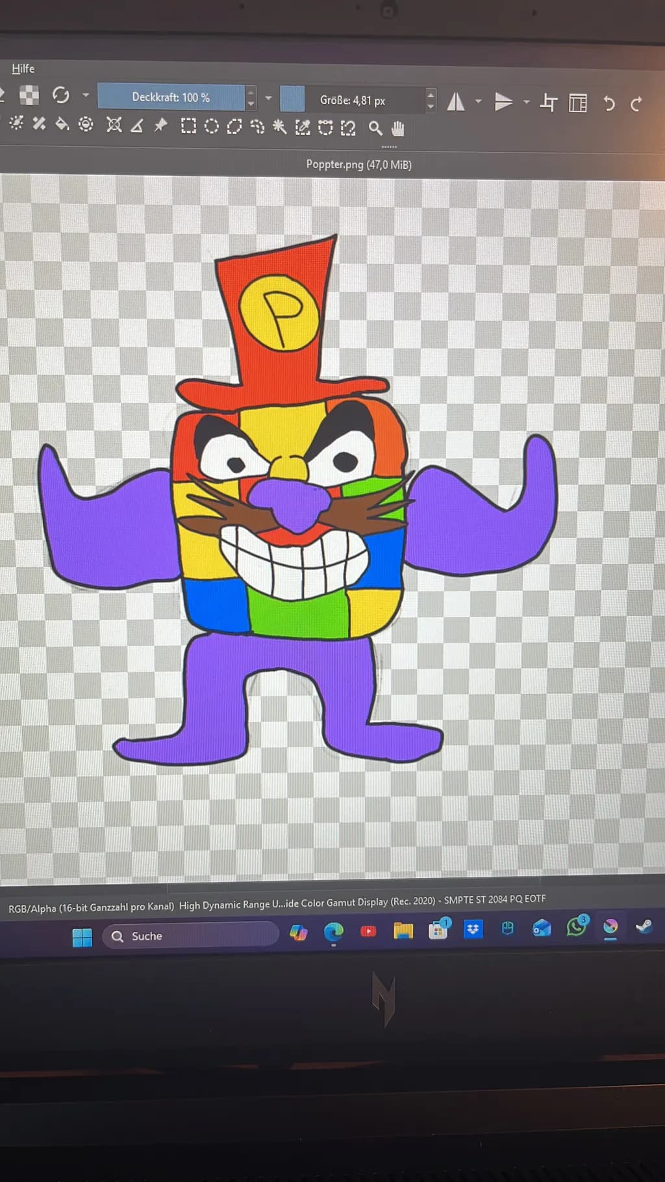Select the Freehand Selection tool
665x1182 pixels.
[257, 127]
